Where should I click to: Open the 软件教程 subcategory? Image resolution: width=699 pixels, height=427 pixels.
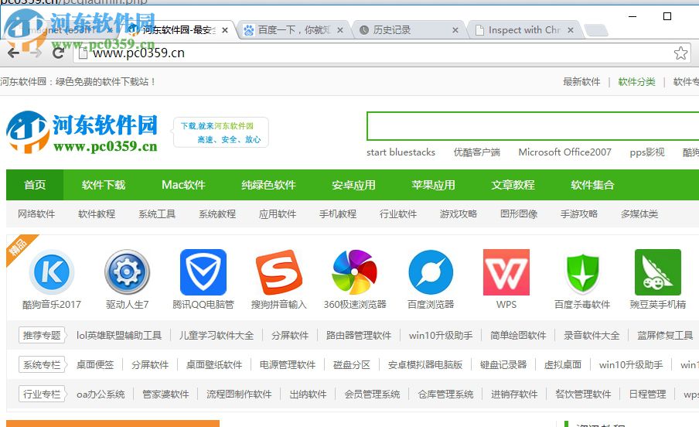[97, 213]
